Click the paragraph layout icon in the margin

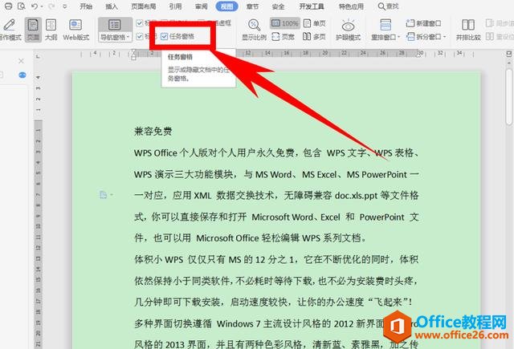(103, 195)
